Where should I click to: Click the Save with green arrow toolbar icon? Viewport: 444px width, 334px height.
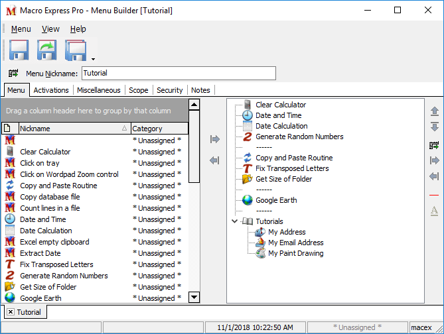[x=46, y=50]
